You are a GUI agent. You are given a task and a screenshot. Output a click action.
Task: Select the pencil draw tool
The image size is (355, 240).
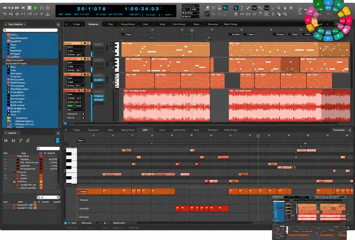[x=248, y=8]
